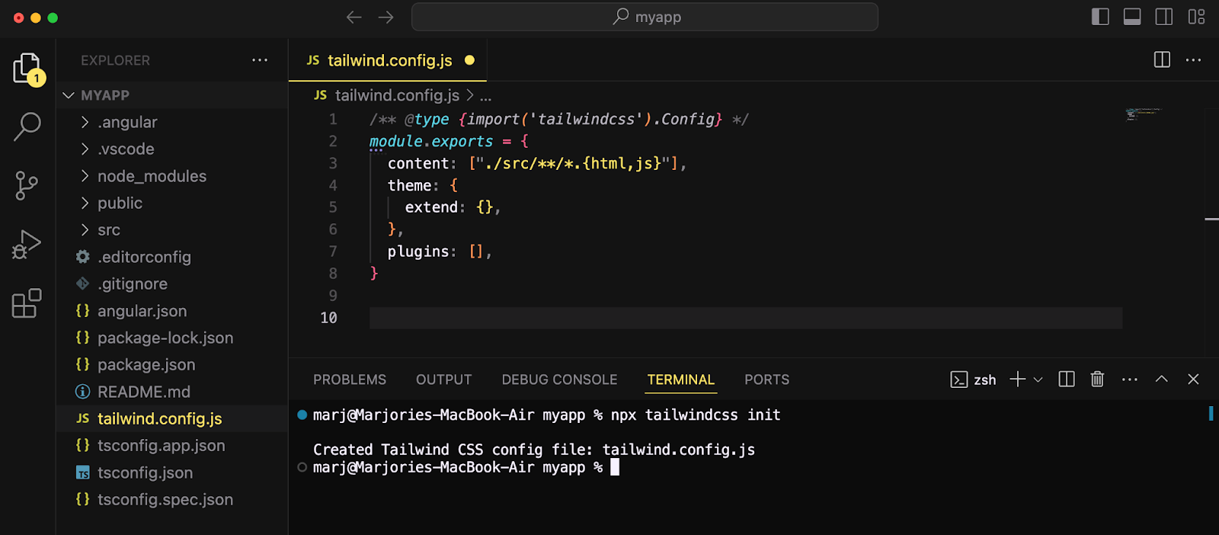Toggle the bottom panel visibility
Image resolution: width=1219 pixels, height=535 pixels.
(1132, 17)
